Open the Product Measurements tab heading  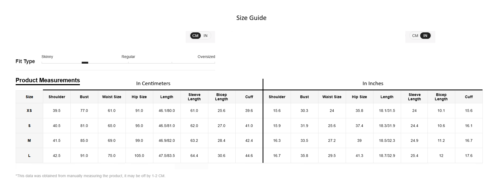coord(48,80)
